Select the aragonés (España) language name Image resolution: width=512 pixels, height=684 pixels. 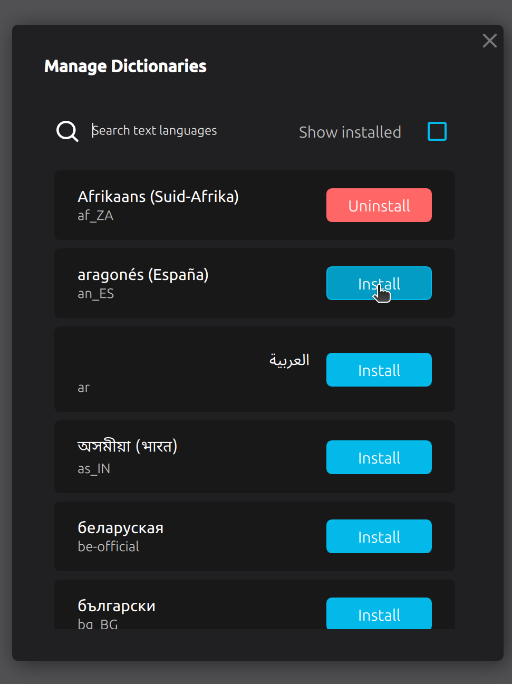tap(143, 275)
